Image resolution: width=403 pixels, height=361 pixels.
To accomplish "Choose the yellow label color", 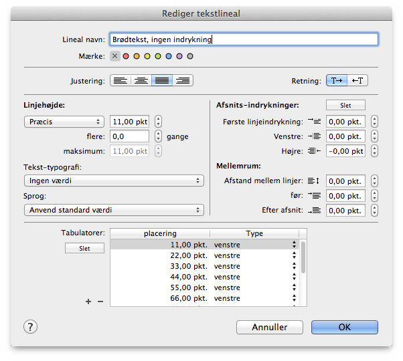I will click(147, 56).
